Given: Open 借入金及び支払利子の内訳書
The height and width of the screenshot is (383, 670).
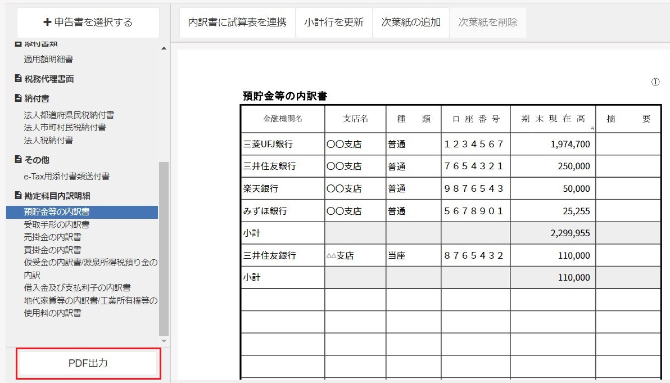Looking at the screenshot, I should click(x=78, y=288).
